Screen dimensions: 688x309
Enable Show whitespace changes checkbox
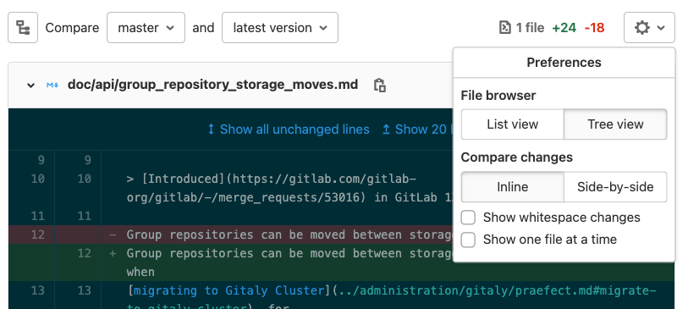(x=468, y=218)
